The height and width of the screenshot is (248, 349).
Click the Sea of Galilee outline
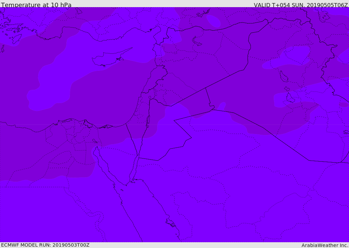pos(150,98)
